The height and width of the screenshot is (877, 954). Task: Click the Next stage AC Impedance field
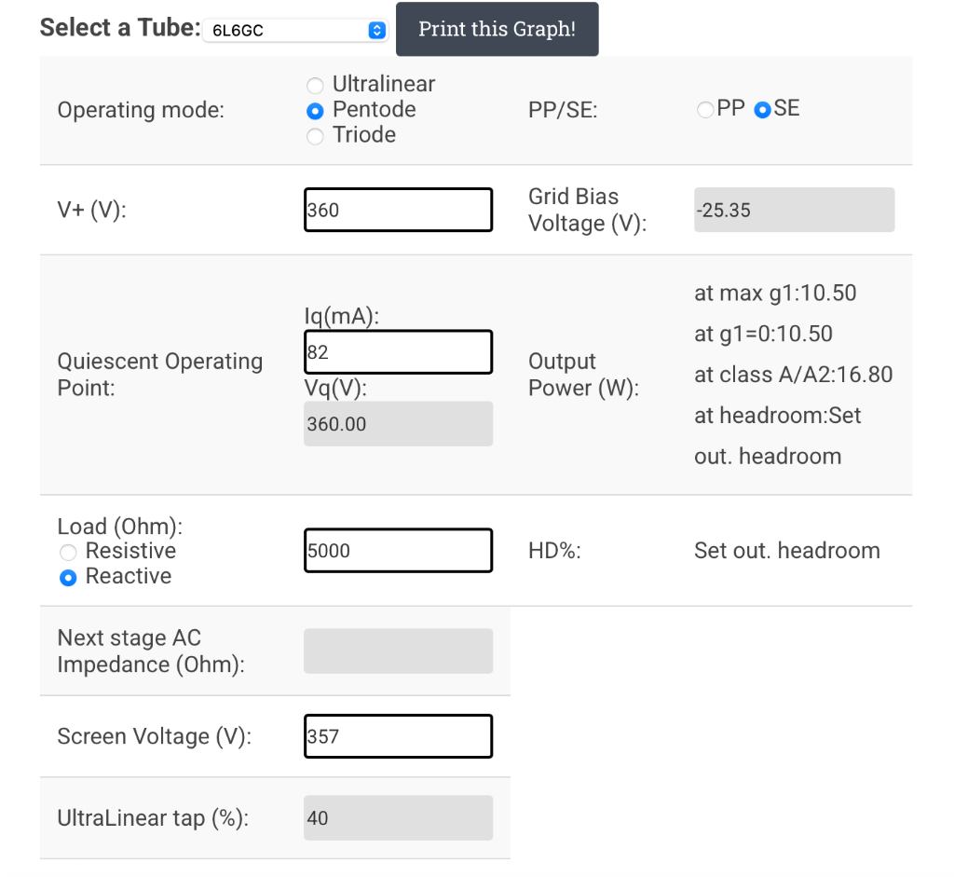[x=398, y=651]
